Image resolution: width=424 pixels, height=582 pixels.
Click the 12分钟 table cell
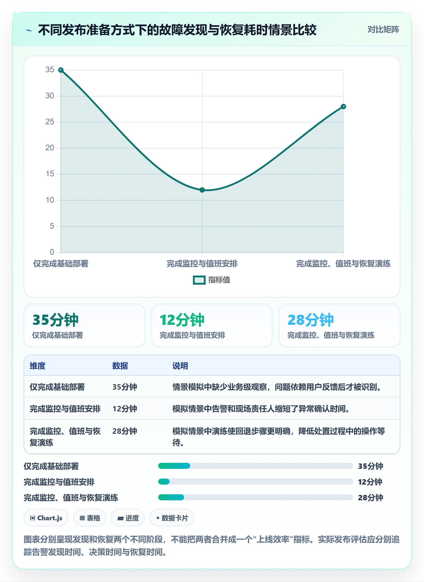pyautogui.click(x=125, y=409)
